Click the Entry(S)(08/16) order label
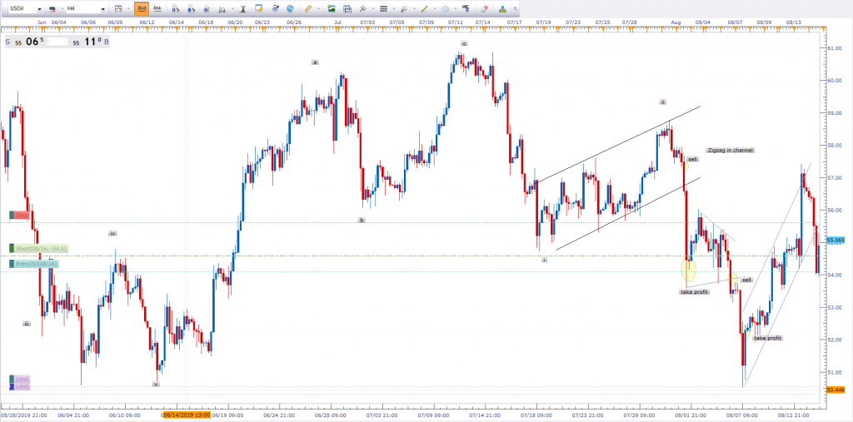Image resolution: width=853 pixels, height=422 pixels. pos(35,264)
